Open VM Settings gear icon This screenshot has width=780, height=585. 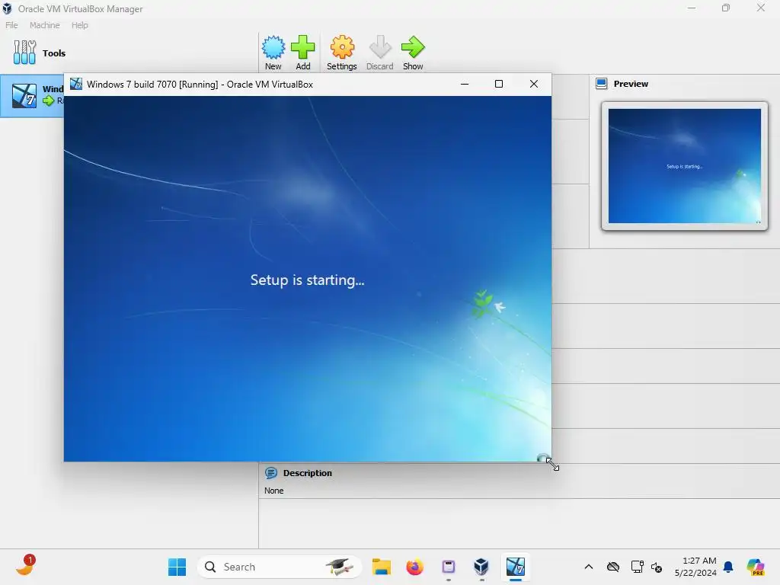[x=342, y=48]
